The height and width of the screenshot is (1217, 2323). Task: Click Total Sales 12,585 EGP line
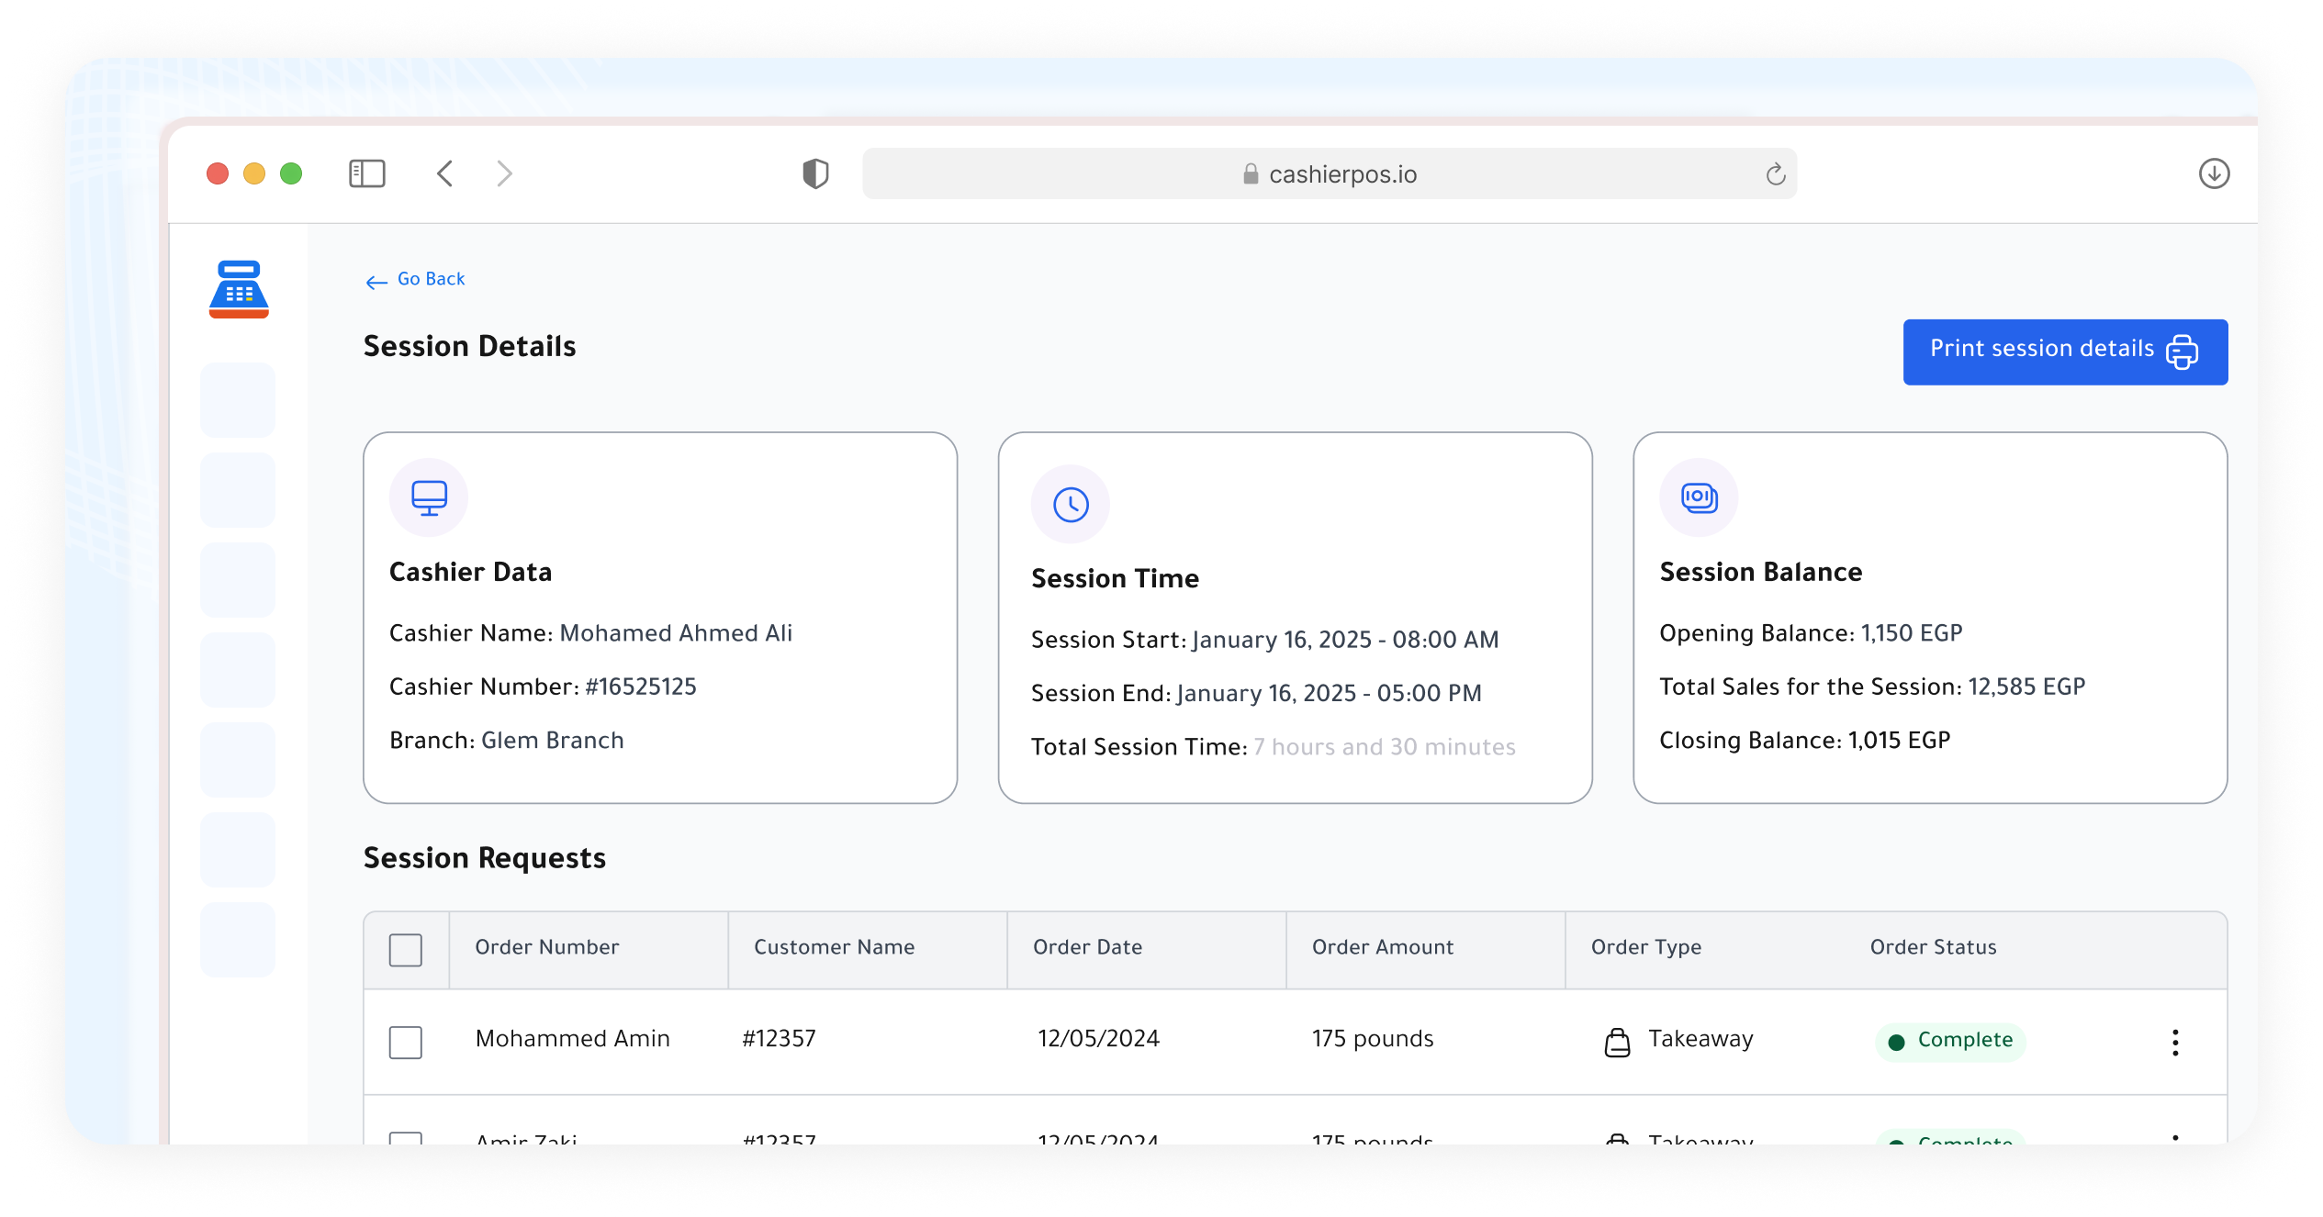click(1872, 687)
